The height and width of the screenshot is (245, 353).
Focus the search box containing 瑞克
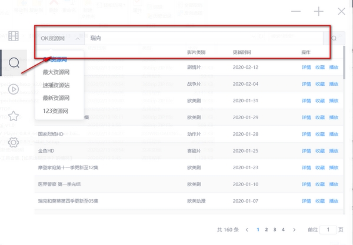tap(204, 38)
